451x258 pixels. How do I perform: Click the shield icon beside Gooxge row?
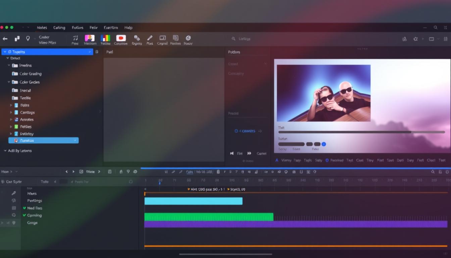click(14, 222)
